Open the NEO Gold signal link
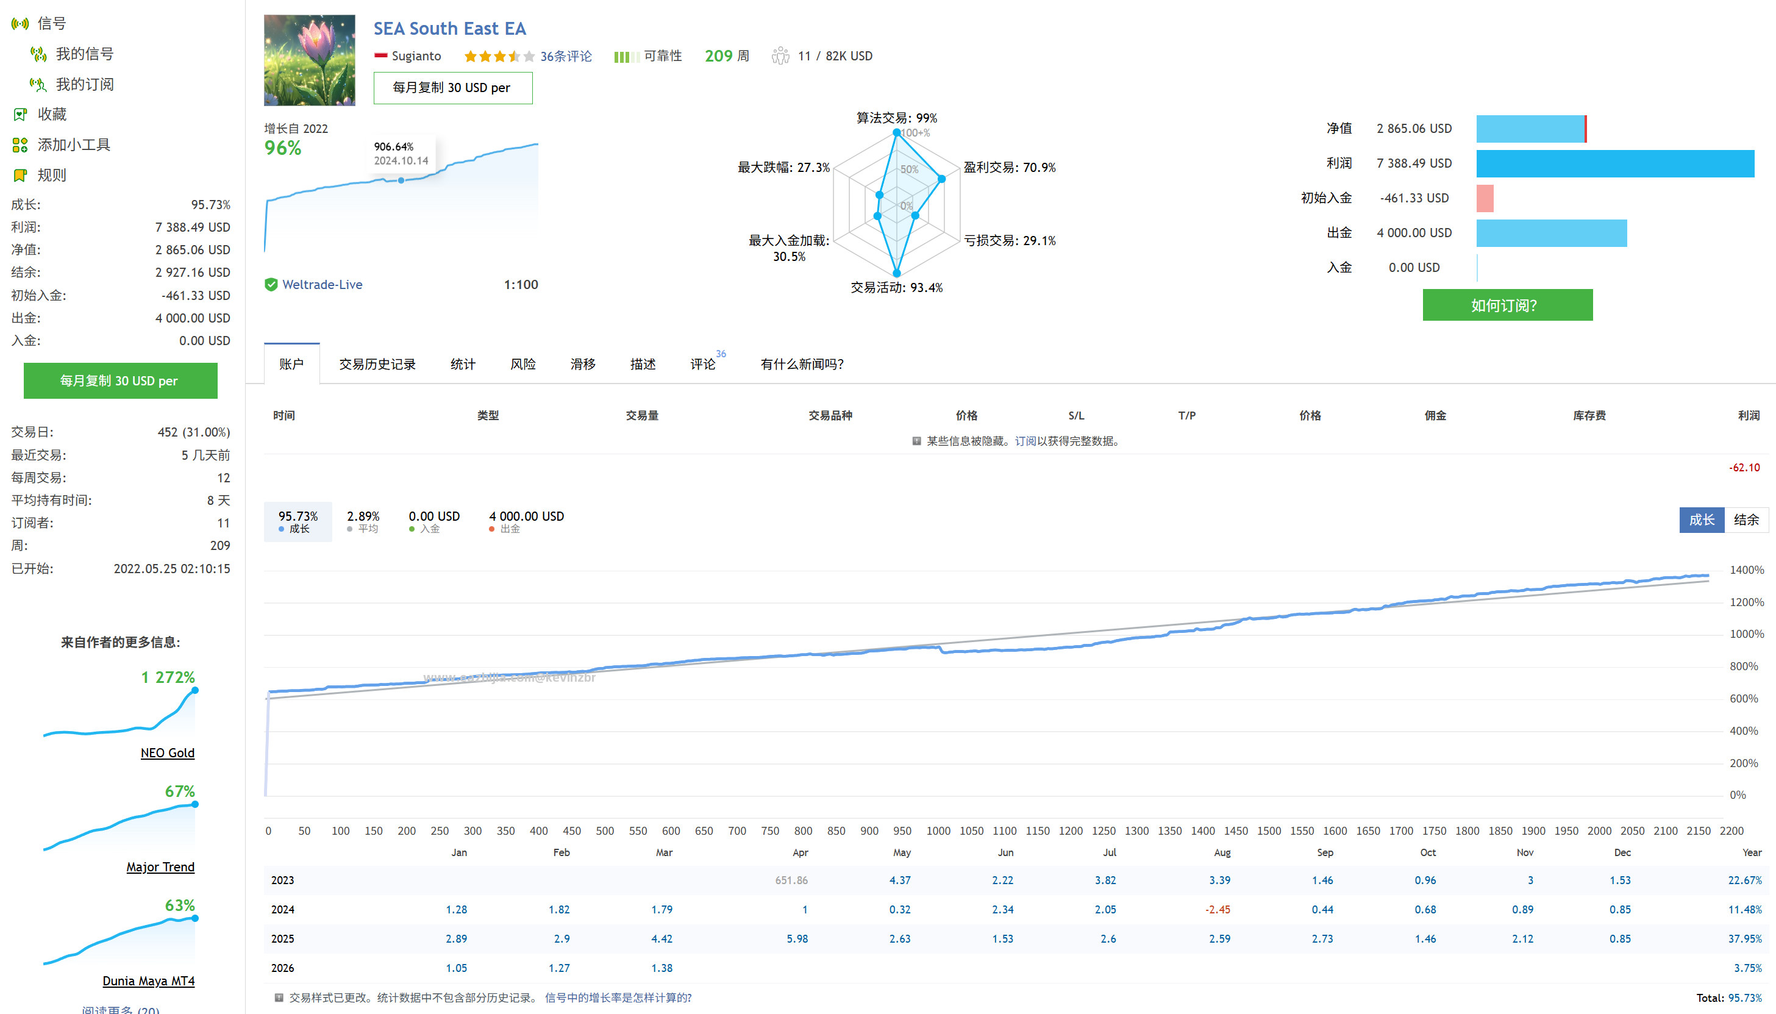Screen dimensions: 1776x1014 (x=167, y=753)
